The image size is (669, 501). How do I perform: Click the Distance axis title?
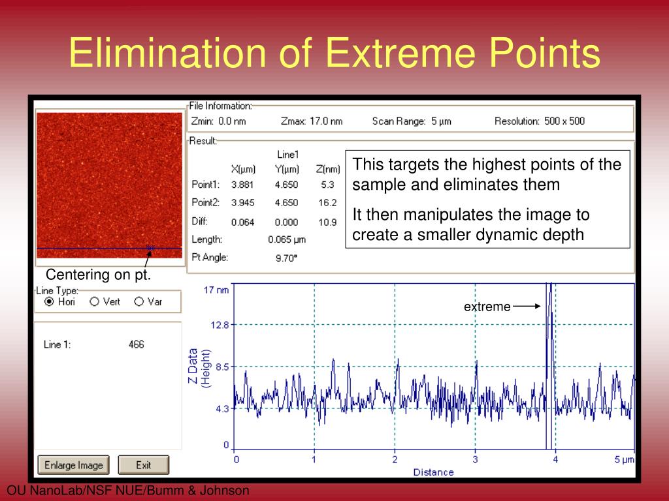[434, 472]
